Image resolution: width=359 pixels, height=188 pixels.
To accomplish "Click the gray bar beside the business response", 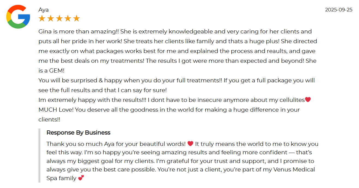I will (40, 155).
